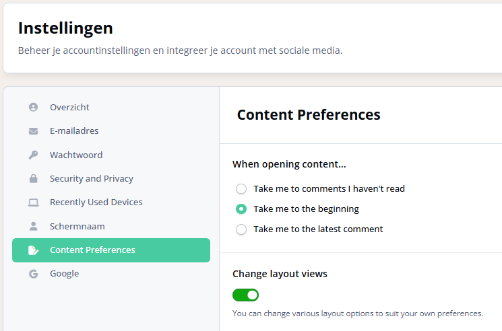Click the padlock icon for Security and Privacy
The image size is (502, 331).
tap(33, 179)
